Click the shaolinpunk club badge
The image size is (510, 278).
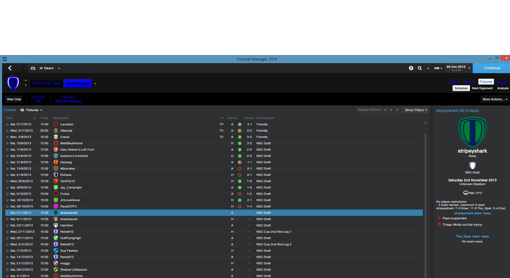[56, 219]
